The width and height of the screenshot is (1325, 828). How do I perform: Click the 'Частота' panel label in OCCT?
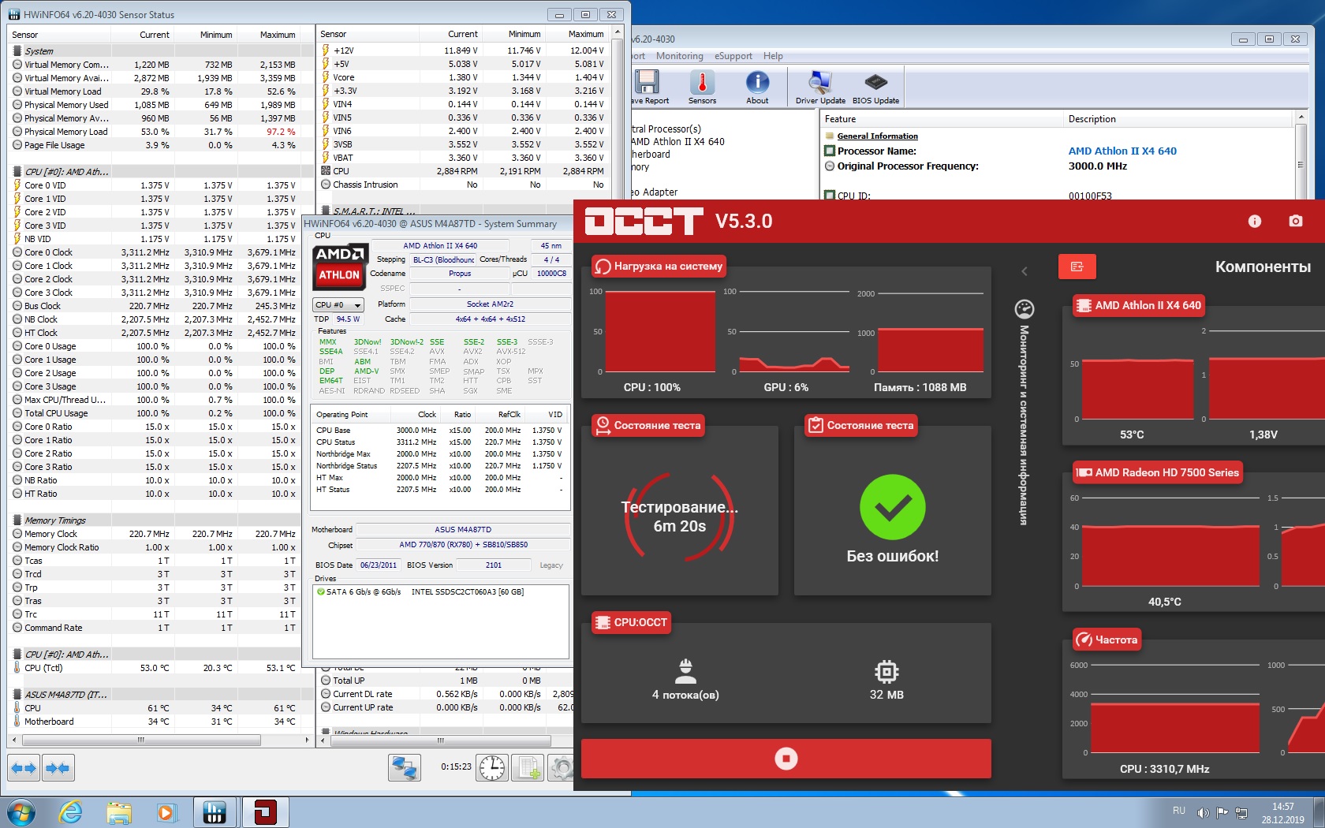point(1107,640)
